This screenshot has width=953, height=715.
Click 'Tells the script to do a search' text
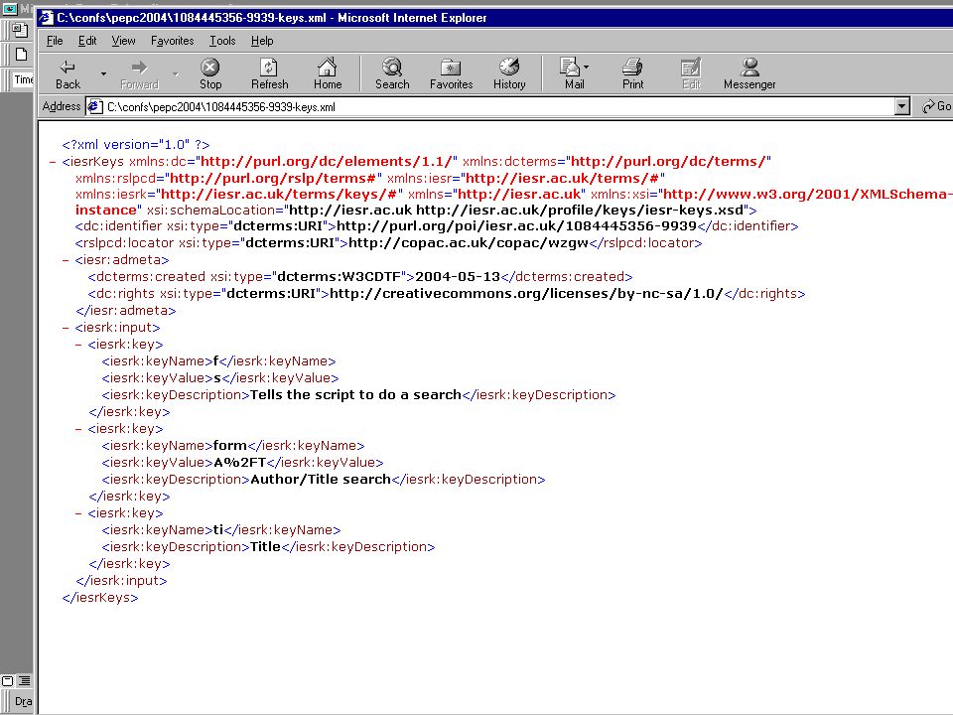point(355,395)
